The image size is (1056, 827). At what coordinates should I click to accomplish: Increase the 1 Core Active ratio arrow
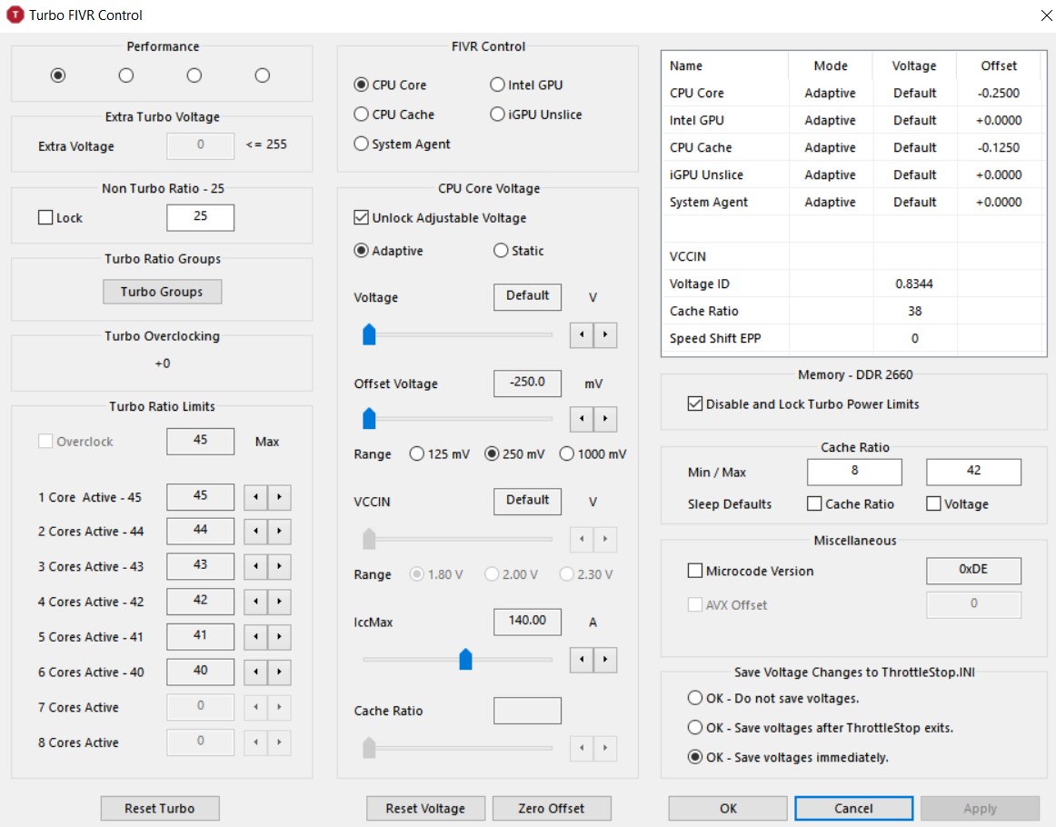[x=280, y=497]
